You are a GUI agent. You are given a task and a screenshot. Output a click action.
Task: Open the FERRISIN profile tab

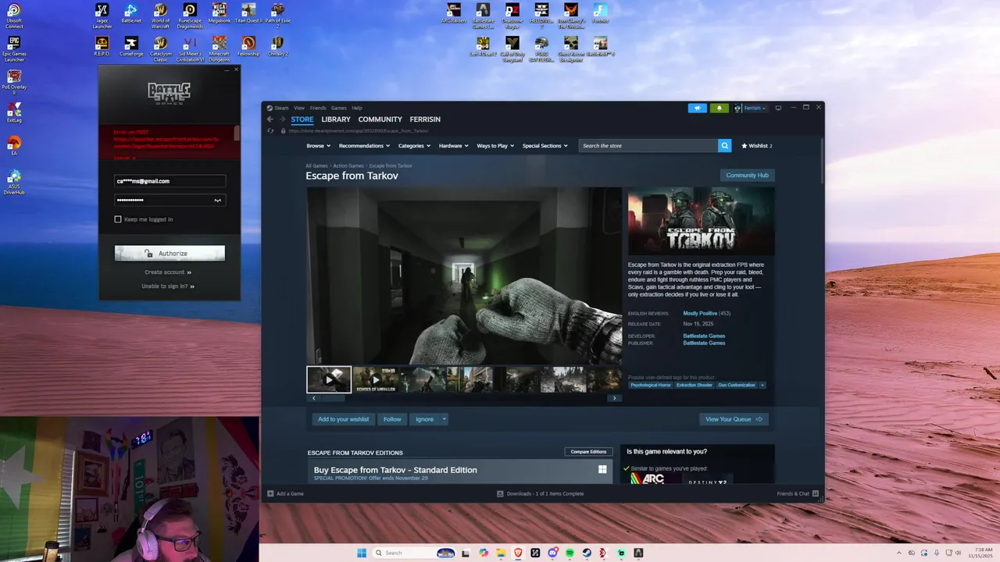425,119
